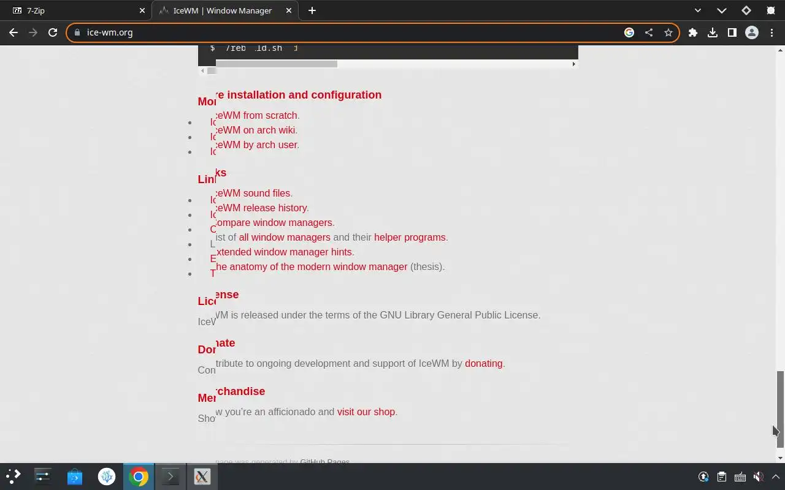This screenshot has width=785, height=490.
Task: Open the white round app icon in taskbar
Action: pos(107,476)
